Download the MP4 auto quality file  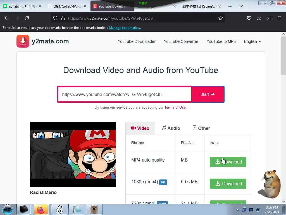(228, 162)
